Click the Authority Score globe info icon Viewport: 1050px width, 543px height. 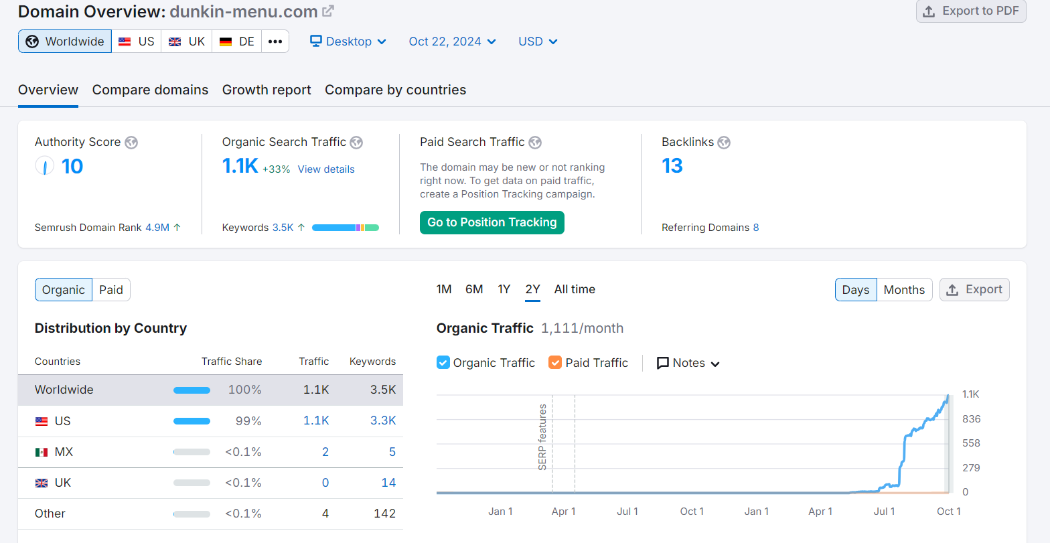point(131,143)
